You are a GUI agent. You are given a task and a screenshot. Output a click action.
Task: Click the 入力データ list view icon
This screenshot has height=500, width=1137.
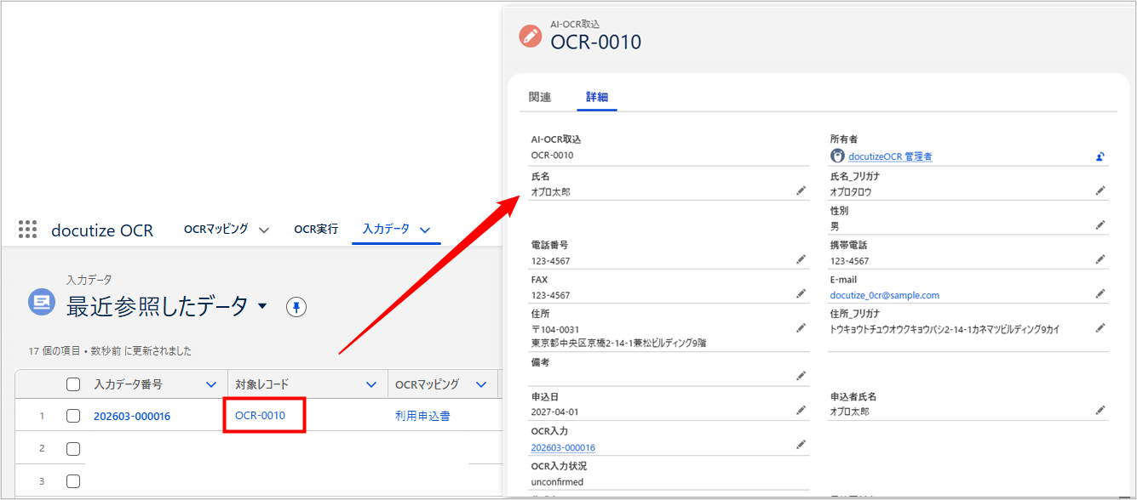(41, 301)
